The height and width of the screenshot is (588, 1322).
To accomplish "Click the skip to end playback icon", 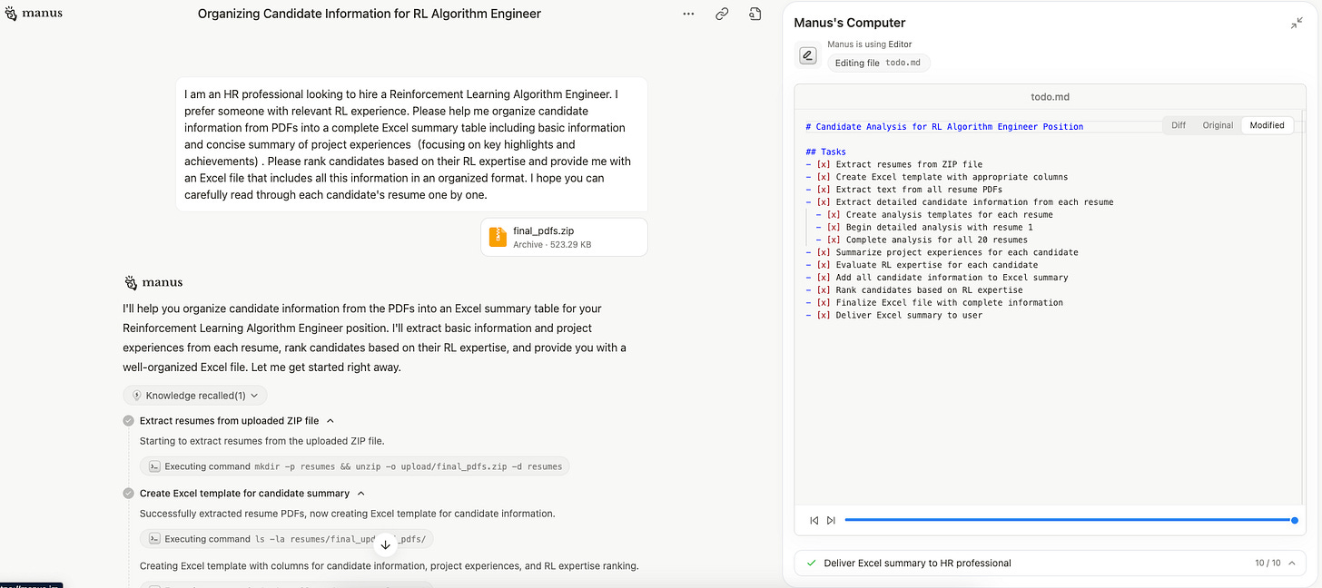I will coord(831,520).
